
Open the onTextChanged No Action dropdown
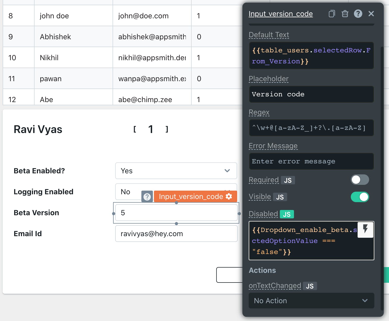(311, 301)
